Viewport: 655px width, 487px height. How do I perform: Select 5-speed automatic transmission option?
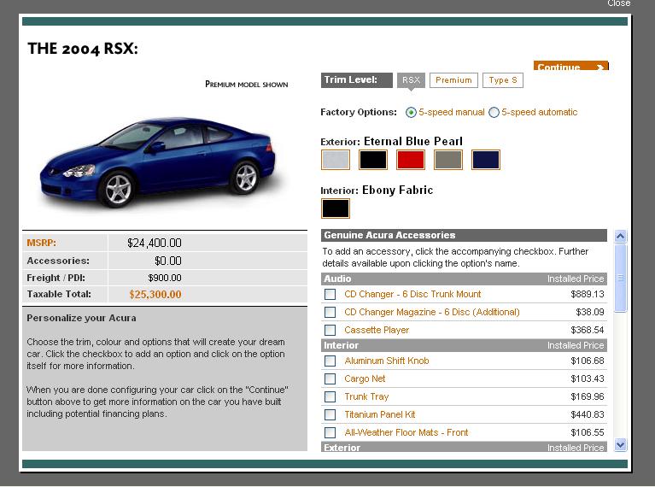[x=494, y=113]
